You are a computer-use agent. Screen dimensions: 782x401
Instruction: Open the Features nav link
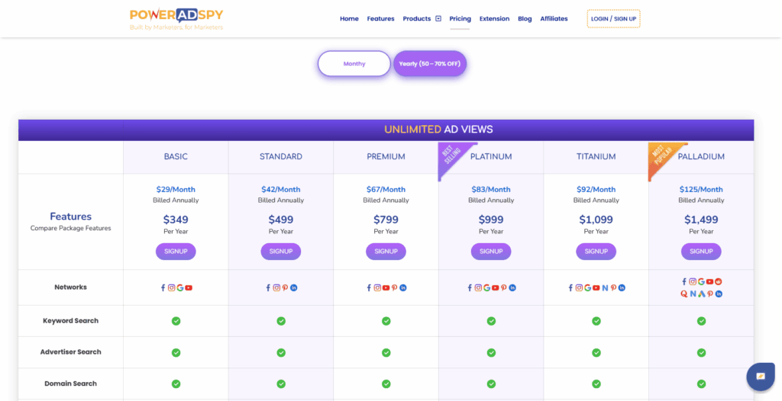380,19
